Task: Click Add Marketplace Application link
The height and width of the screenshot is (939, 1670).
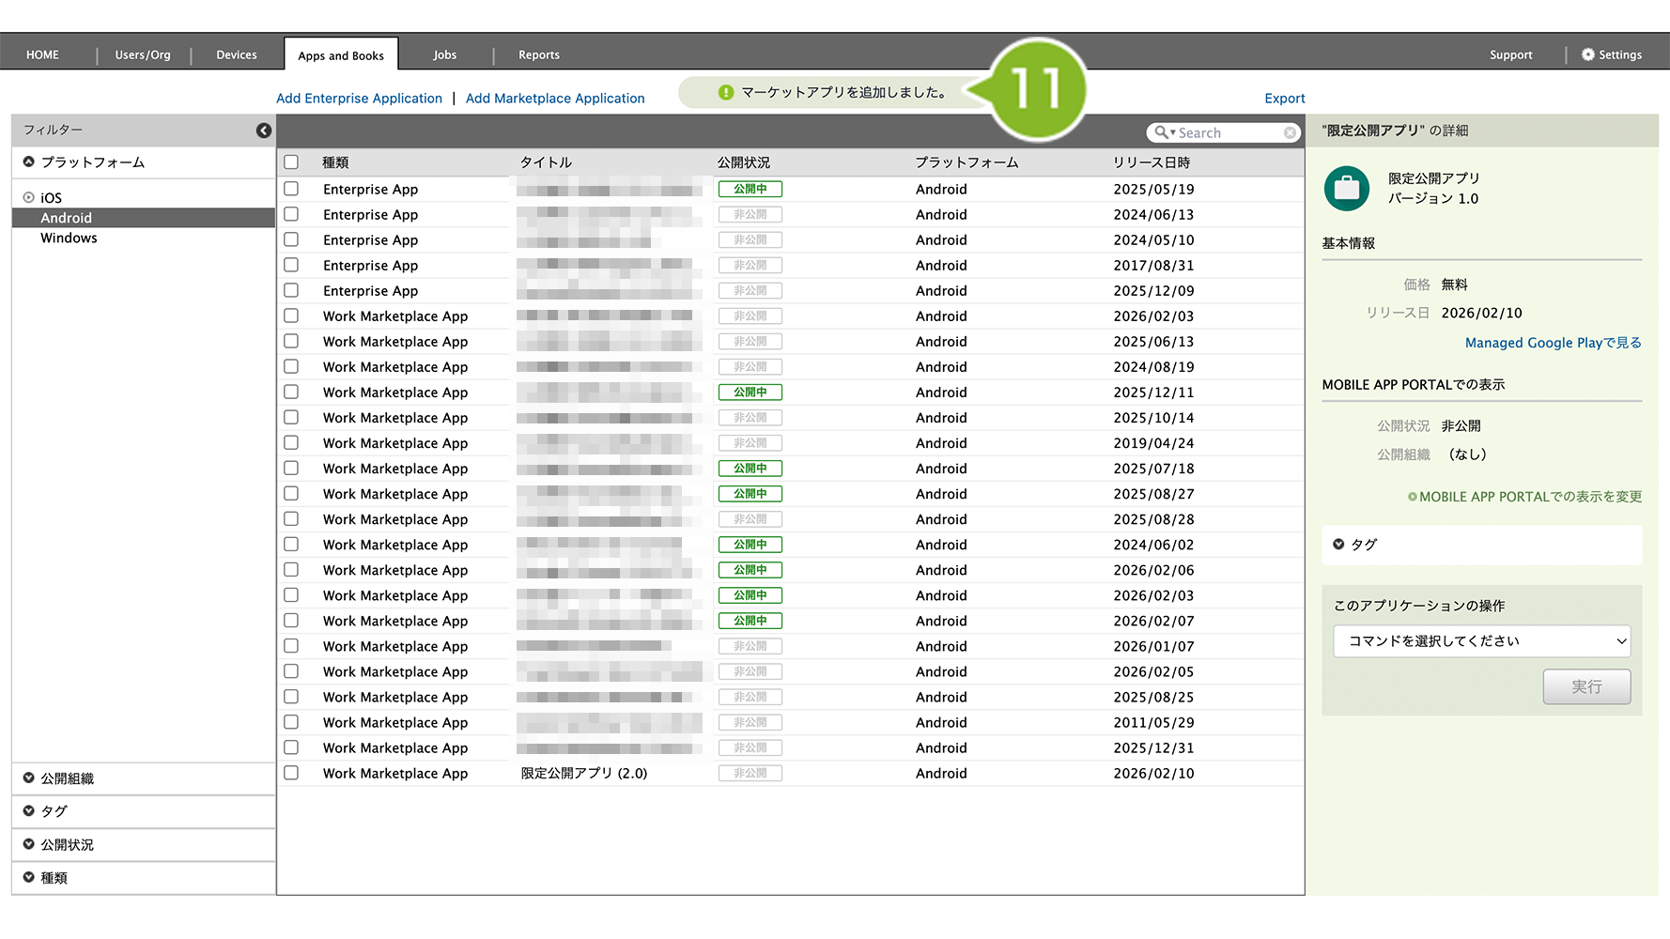Action: pos(554,99)
